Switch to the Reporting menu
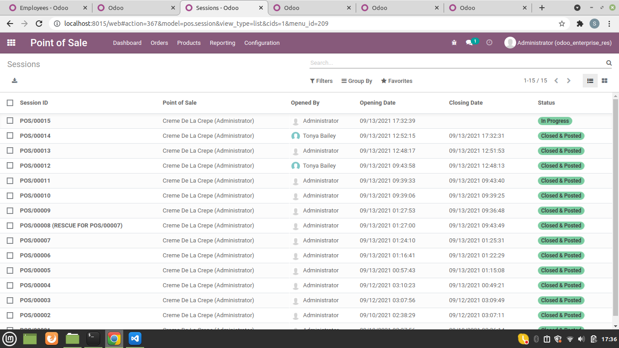The height and width of the screenshot is (348, 619). [222, 43]
